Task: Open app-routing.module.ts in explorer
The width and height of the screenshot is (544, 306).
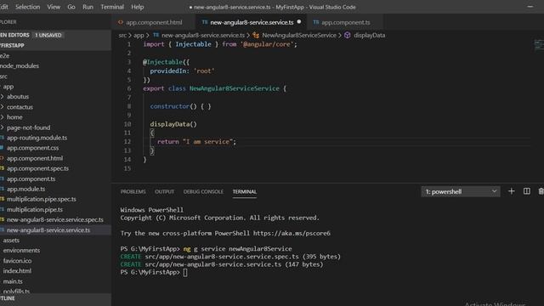Action: click(x=37, y=138)
